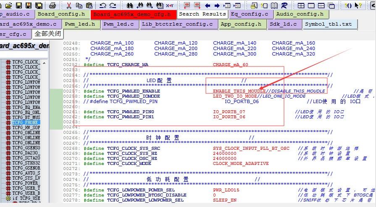Click IO_PORTB_07 value on line 261
The height and width of the screenshot is (207, 376).
pyautogui.click(x=229, y=112)
